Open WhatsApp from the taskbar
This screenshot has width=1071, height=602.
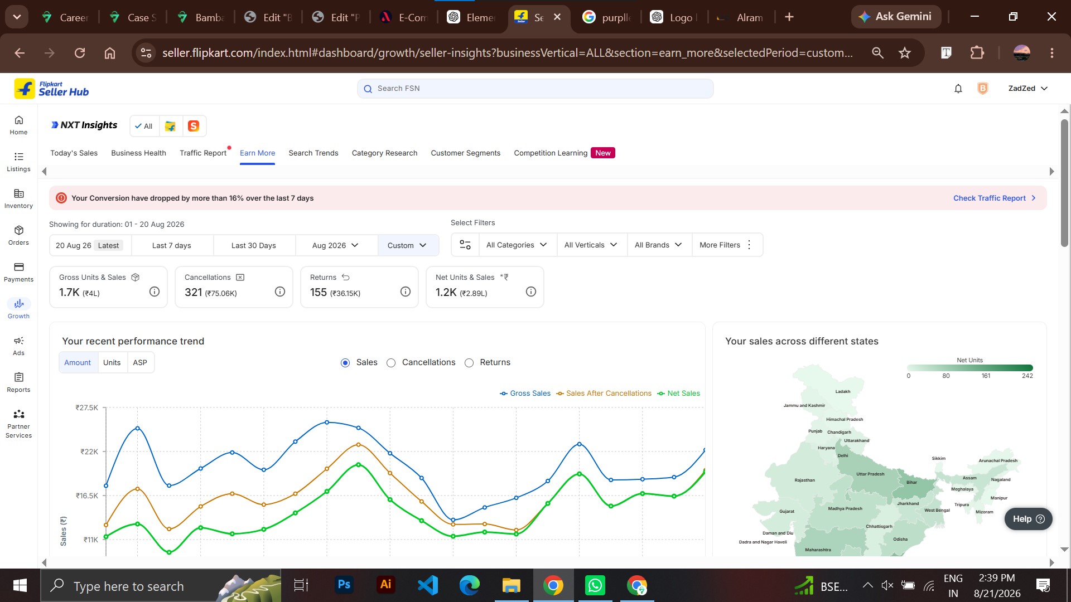[x=595, y=585]
